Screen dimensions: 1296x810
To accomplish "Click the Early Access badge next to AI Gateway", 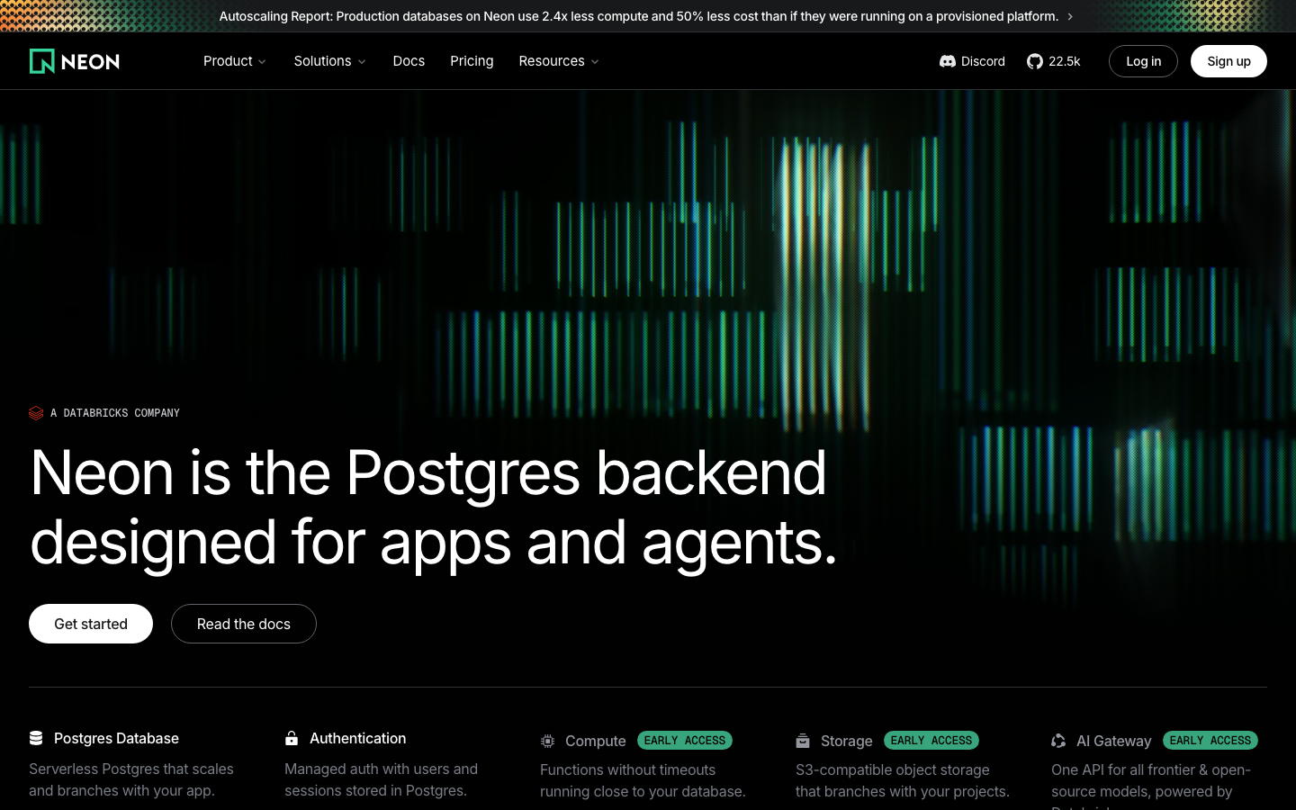I will click(1210, 741).
